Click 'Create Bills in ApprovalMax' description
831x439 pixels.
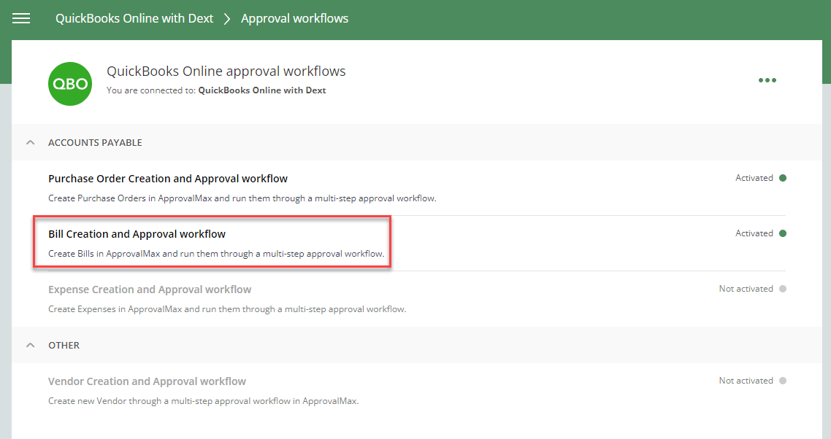(x=216, y=254)
